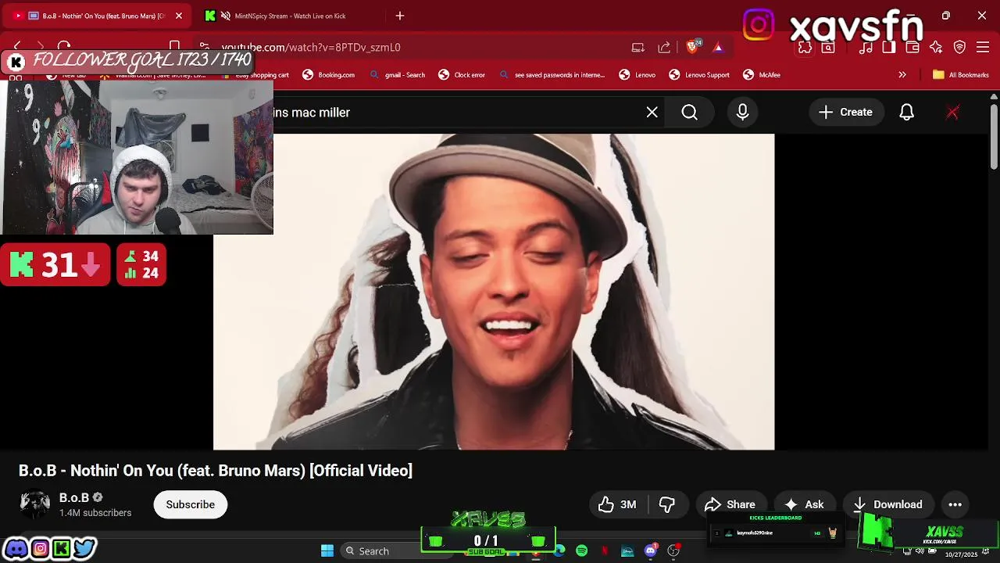Restore down the browser window
The width and height of the screenshot is (1000, 563).
tap(945, 16)
